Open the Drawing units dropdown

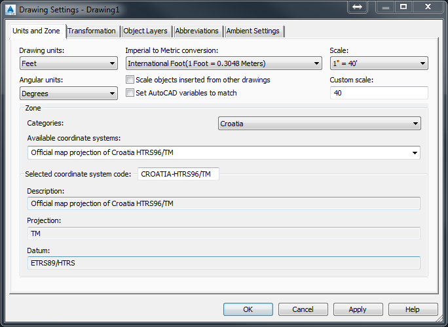(x=69, y=63)
